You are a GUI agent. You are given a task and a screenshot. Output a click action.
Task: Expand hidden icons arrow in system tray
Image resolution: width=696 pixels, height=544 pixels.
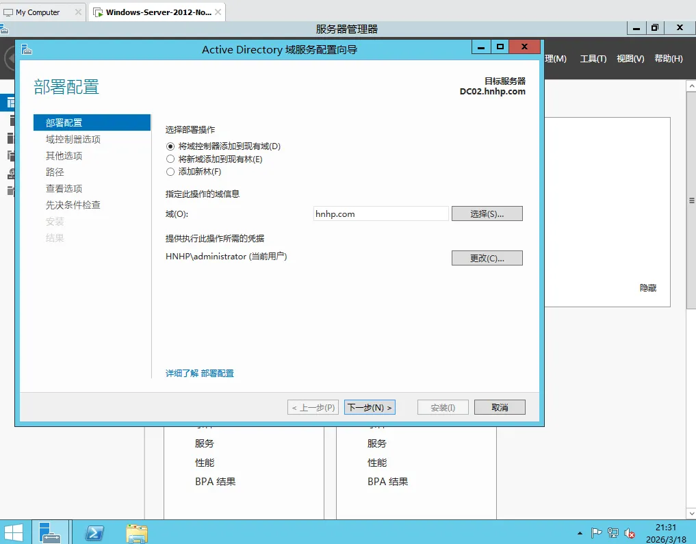[580, 532]
